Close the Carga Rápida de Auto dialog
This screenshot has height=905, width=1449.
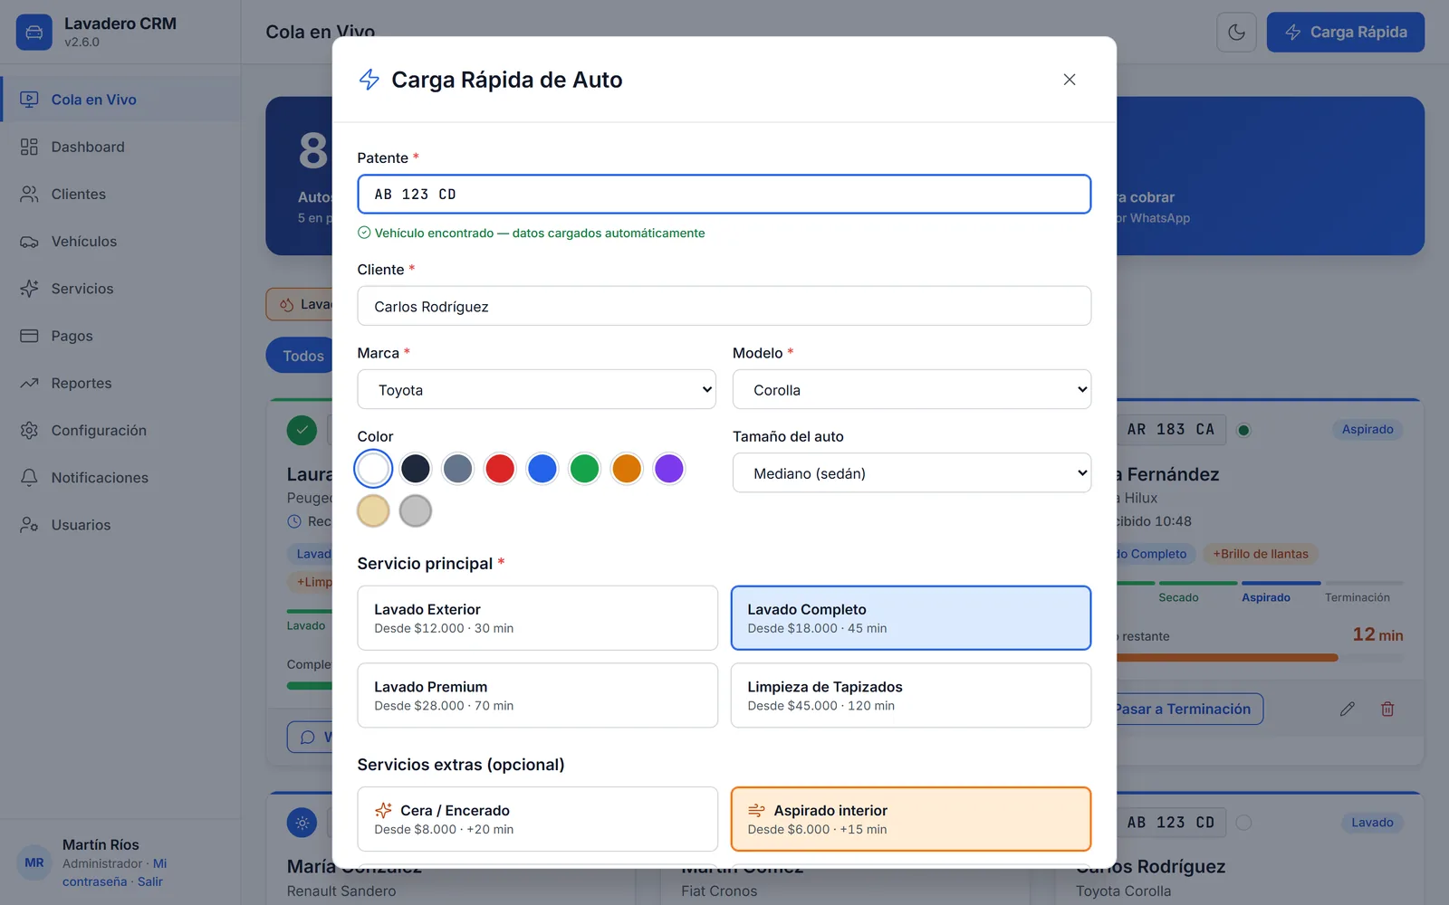point(1069,80)
